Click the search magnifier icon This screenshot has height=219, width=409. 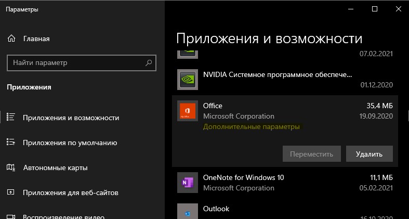[x=149, y=62]
